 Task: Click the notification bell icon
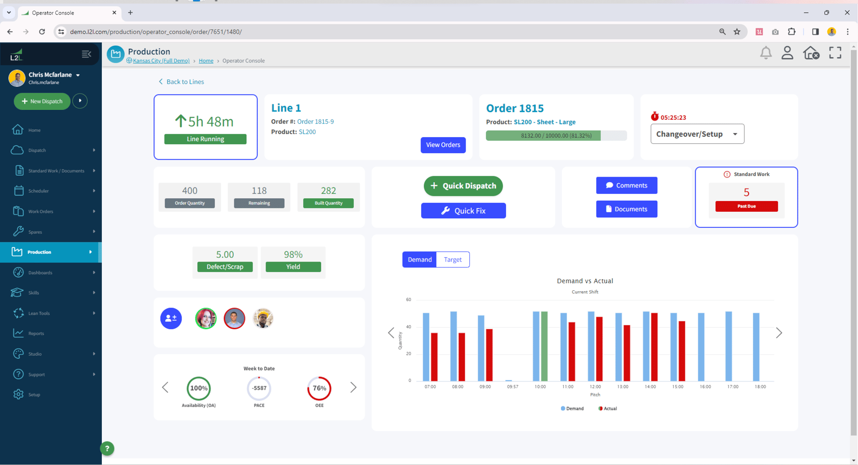[766, 53]
